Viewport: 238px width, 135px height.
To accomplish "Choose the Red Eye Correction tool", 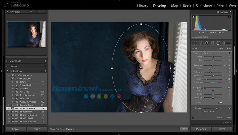I will tap(206, 43).
